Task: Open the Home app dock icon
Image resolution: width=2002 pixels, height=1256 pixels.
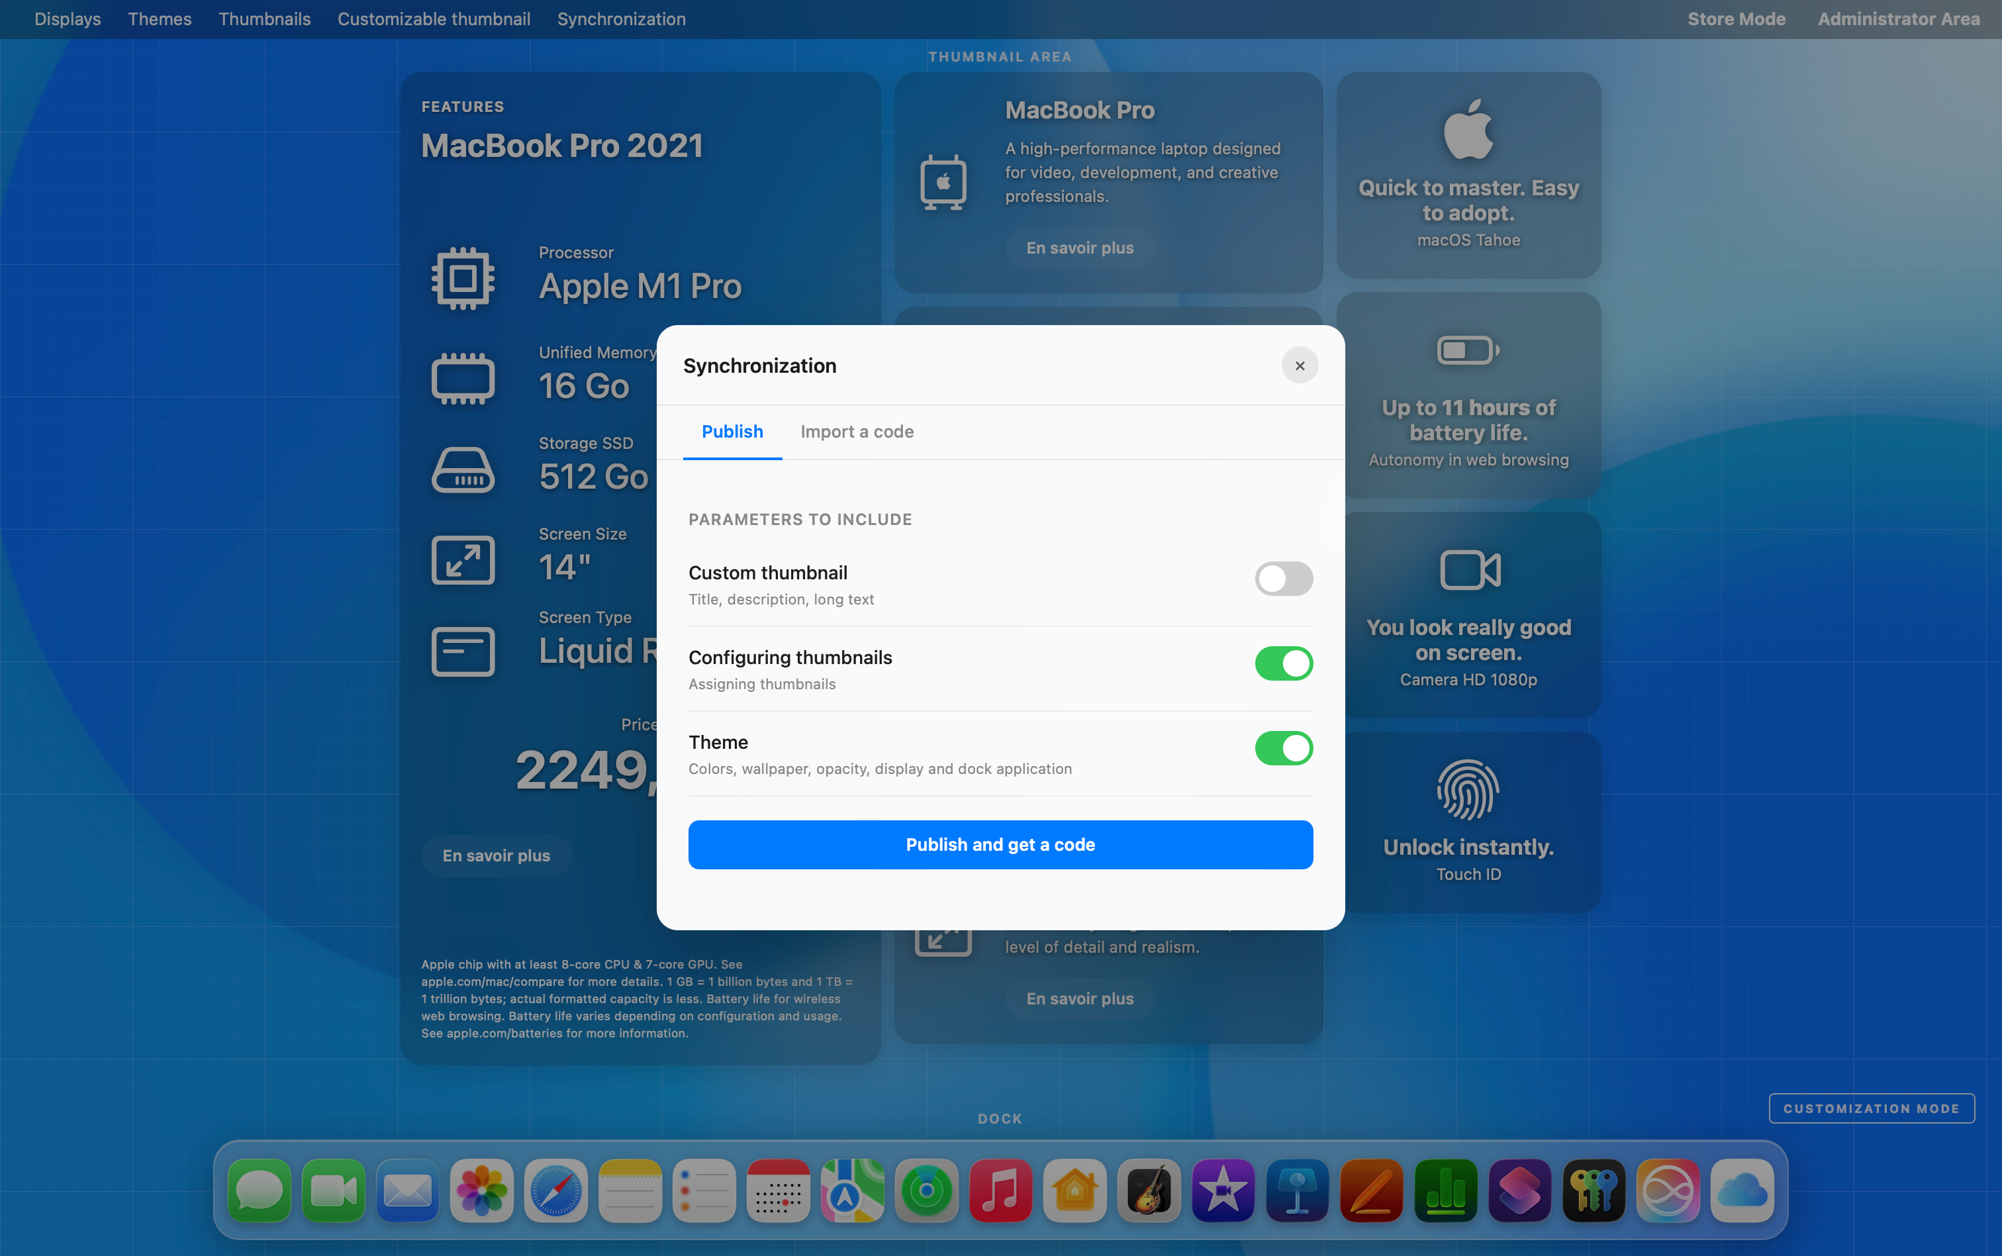Action: point(1074,1190)
